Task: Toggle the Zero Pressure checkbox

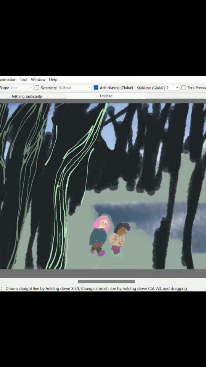Action: coord(183,88)
